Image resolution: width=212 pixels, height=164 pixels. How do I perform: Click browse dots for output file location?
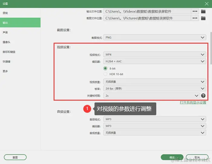(195, 11)
